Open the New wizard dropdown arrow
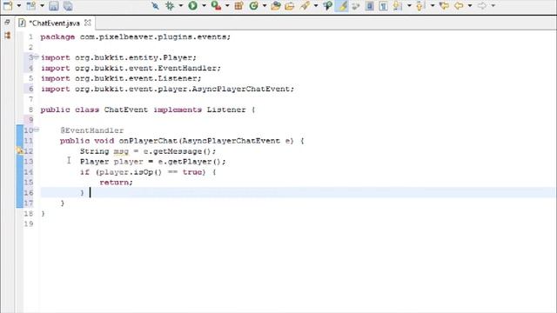 19,6
